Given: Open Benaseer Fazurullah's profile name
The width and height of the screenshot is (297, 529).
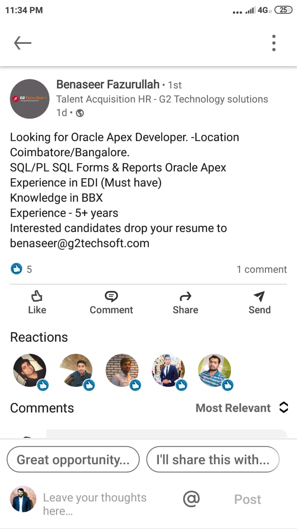Looking at the screenshot, I should 108,85.
